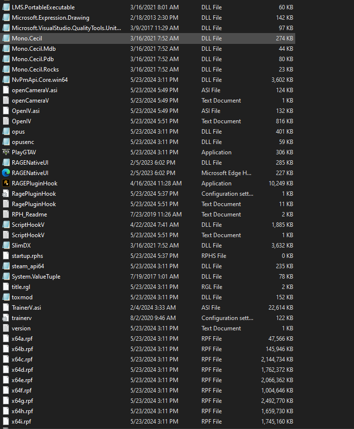Screen dimensions: 354x429
Task: Click the text icon for RPH_Readme
Action: tap(6, 214)
